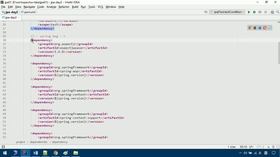
Task: Click the aspectjweaver artifactId text
Action: tap(72, 48)
